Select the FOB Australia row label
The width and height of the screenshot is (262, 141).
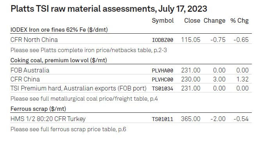[x=30, y=70]
